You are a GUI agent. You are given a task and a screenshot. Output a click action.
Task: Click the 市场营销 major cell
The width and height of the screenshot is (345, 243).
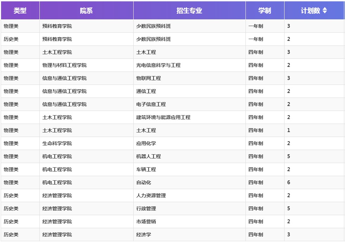click(146, 222)
